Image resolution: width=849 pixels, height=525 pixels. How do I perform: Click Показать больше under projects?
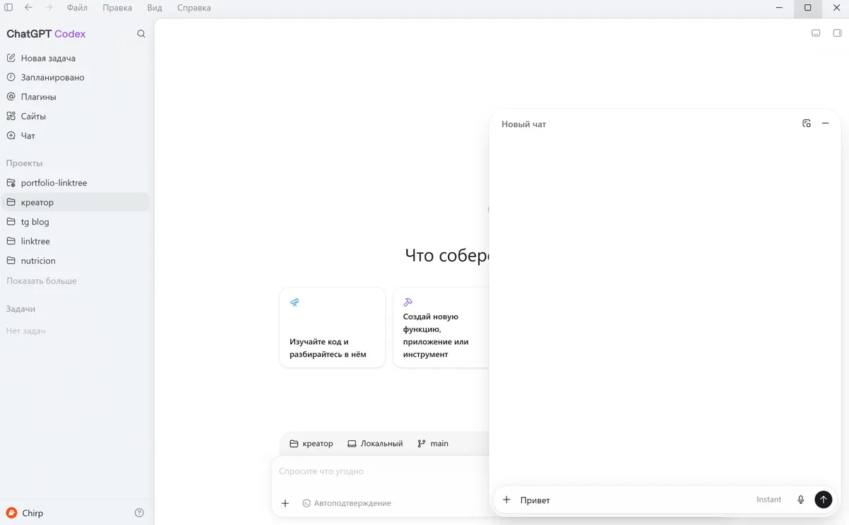point(42,281)
